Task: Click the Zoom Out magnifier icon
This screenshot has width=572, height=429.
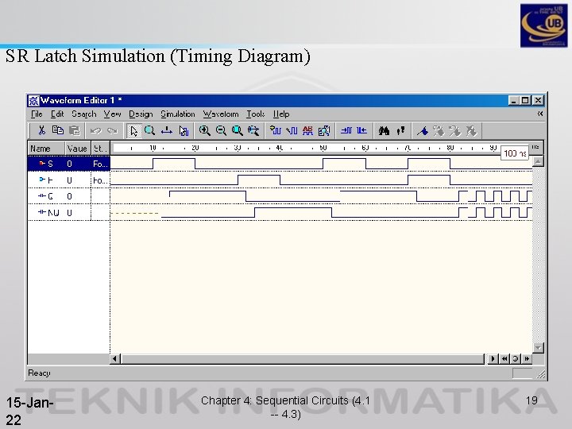Action: [221, 130]
